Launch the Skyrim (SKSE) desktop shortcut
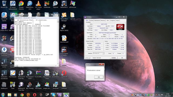 [x=64, y=27]
